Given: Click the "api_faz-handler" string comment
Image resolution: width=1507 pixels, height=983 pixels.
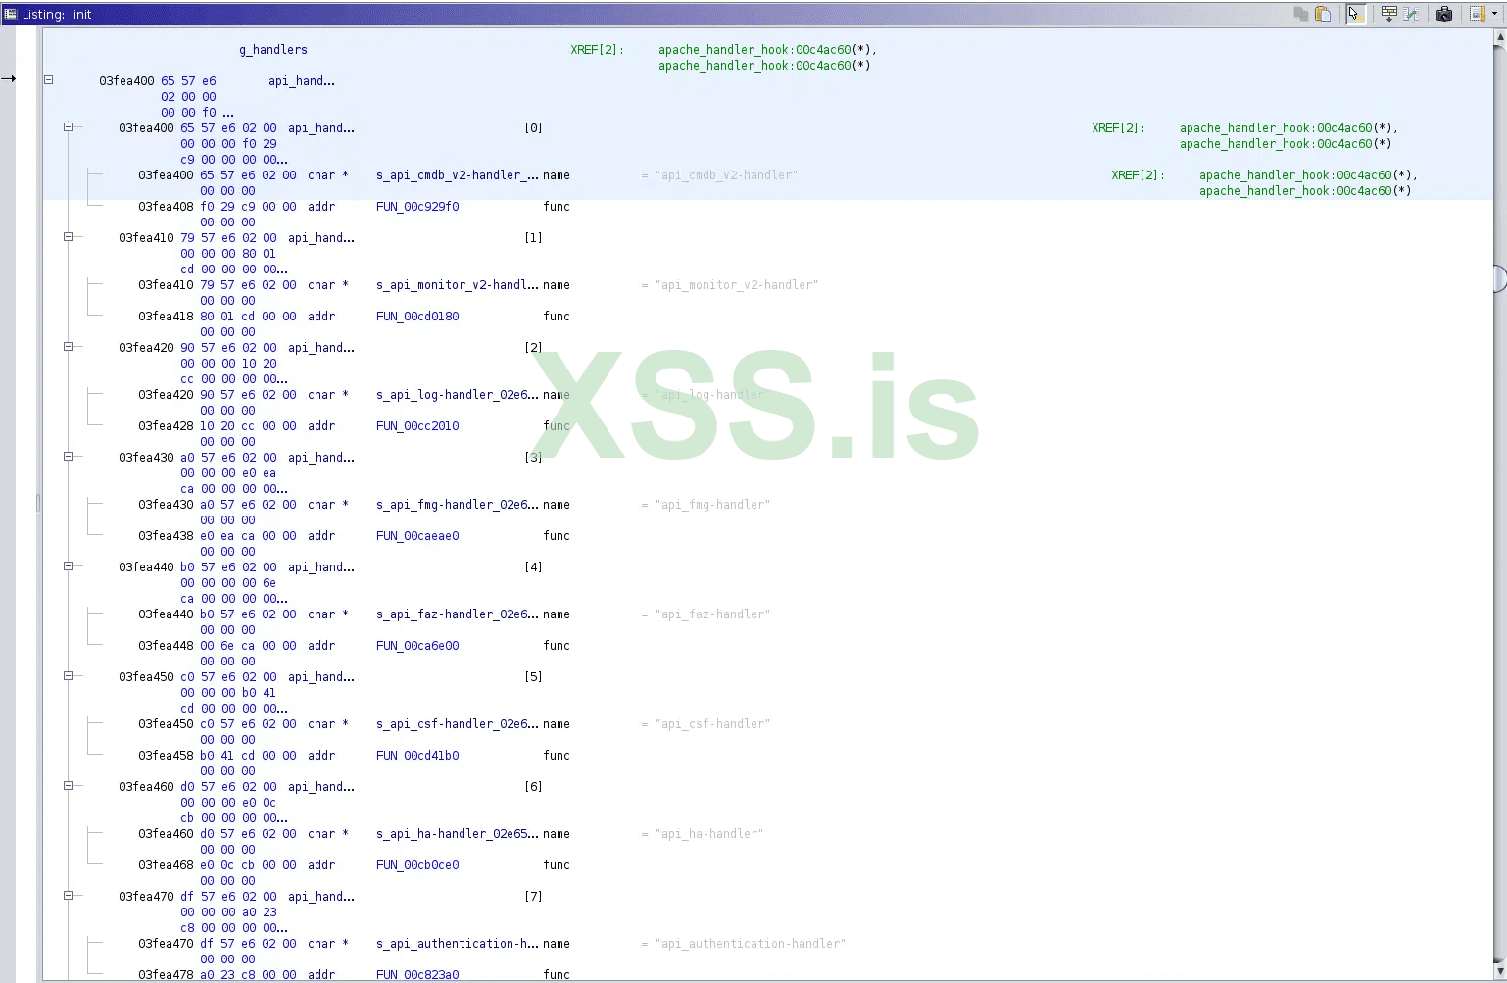Looking at the screenshot, I should 712,614.
